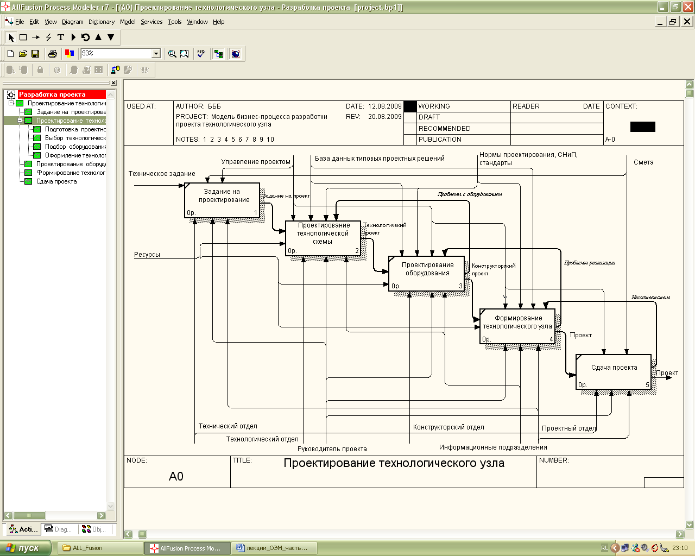Open the File menu
Screen dimensions: 695x556
pyautogui.click(x=20, y=22)
